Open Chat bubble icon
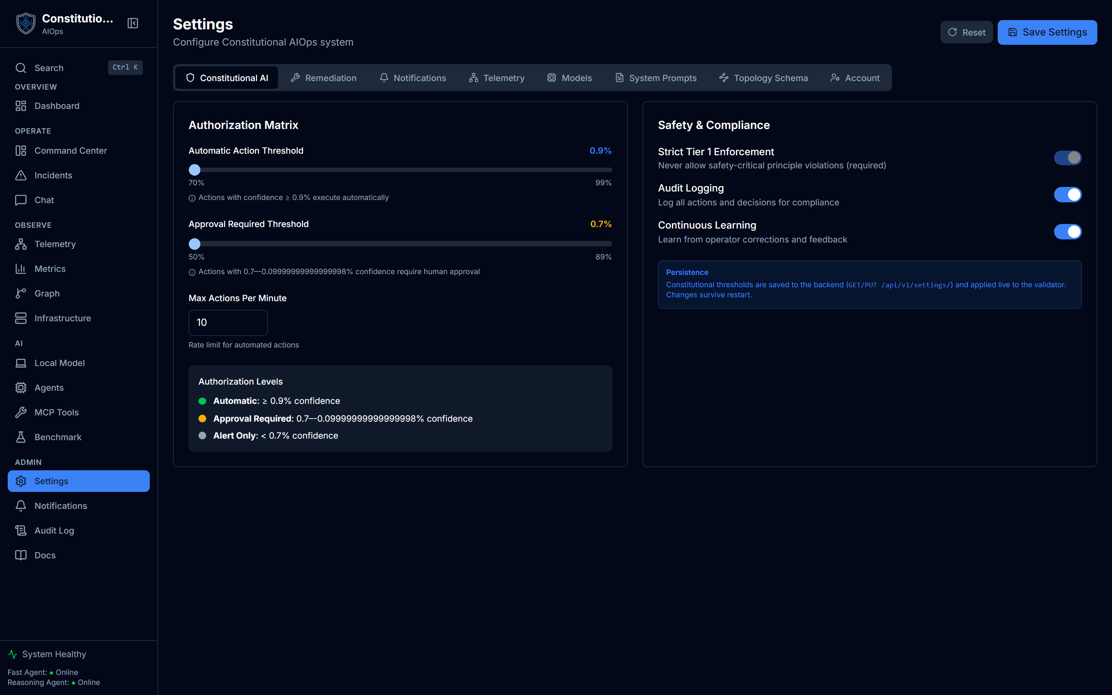 point(21,200)
